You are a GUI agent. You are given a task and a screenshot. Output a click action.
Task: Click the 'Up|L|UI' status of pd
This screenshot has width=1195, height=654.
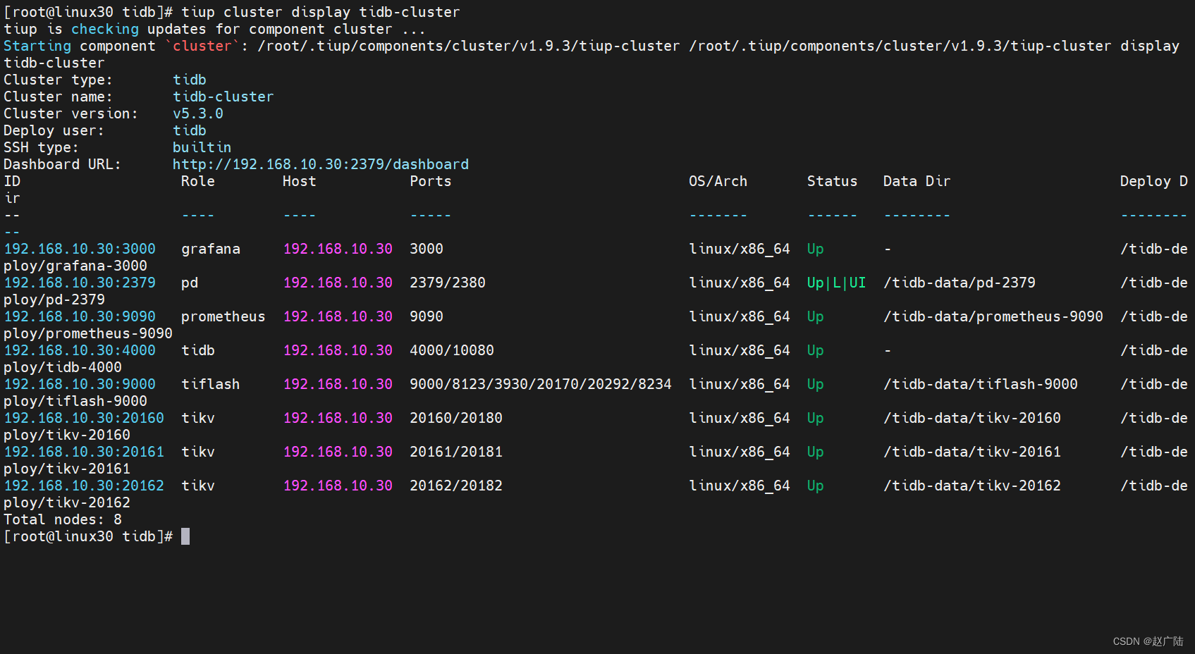(836, 283)
